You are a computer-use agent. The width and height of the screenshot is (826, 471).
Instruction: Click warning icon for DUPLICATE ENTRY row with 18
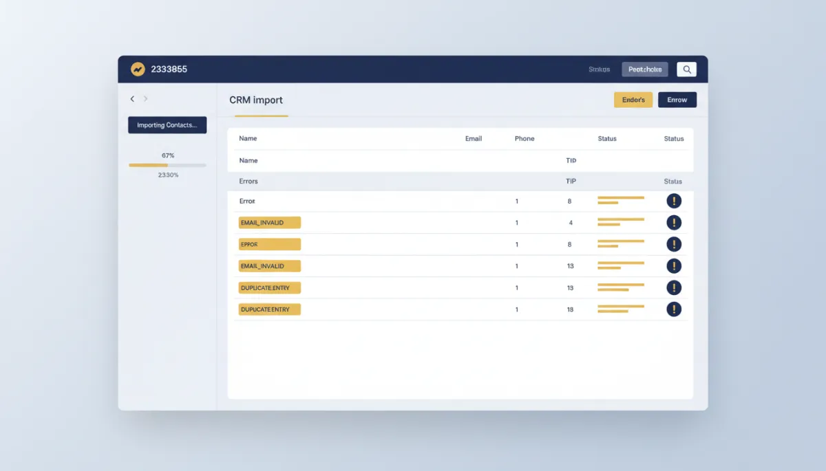point(674,309)
